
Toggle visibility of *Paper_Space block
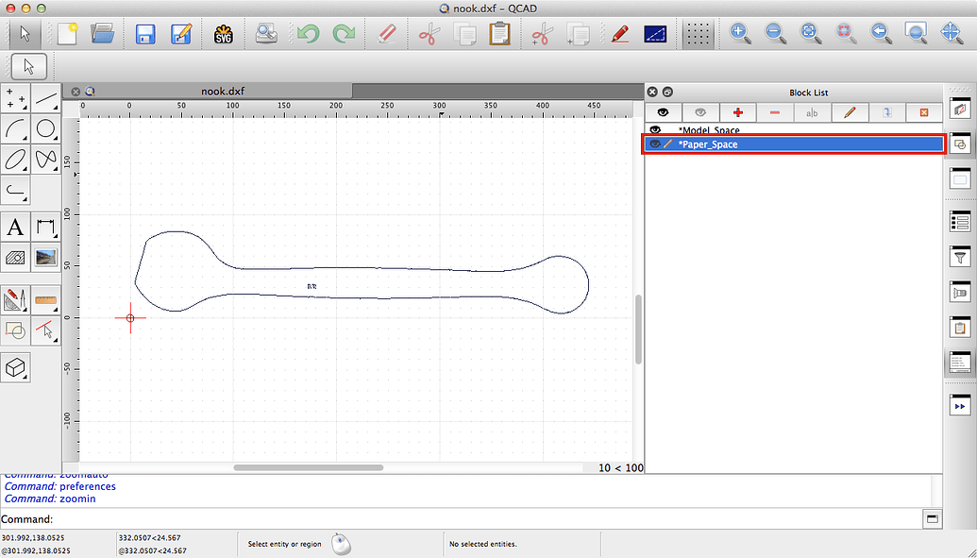[x=655, y=144]
